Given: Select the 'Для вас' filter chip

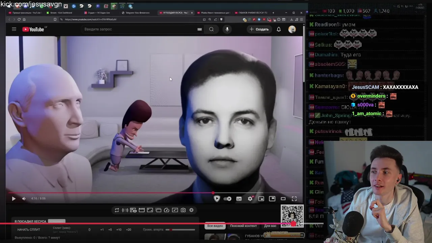Looking at the screenshot, I should (270, 226).
